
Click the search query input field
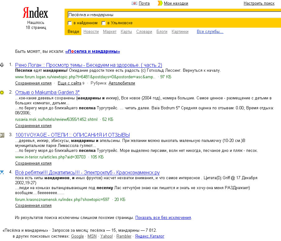coord(174,15)
